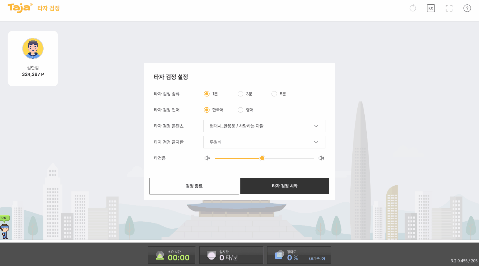Mute the key sound speaker icon
The image size is (479, 266).
207,158
